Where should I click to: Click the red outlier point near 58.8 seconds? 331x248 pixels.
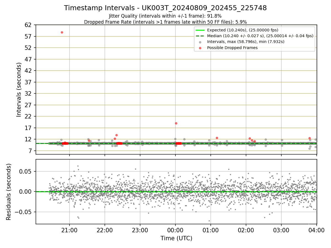tap(62, 32)
